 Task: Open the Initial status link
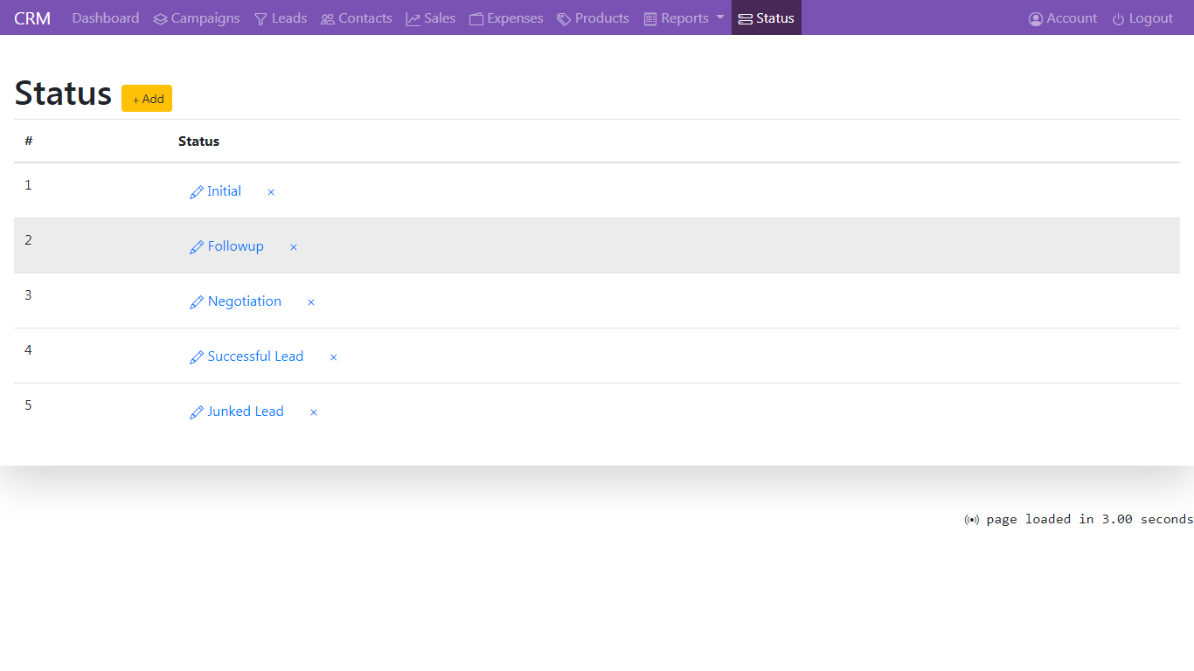pos(224,191)
